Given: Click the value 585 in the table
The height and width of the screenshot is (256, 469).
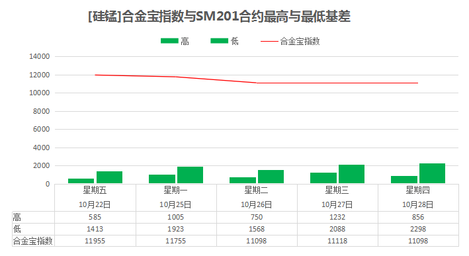Looking at the screenshot, I should 95,217.
